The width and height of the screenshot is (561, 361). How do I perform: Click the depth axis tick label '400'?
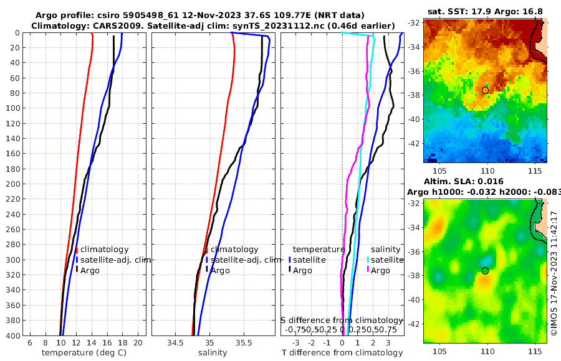(x=13, y=335)
